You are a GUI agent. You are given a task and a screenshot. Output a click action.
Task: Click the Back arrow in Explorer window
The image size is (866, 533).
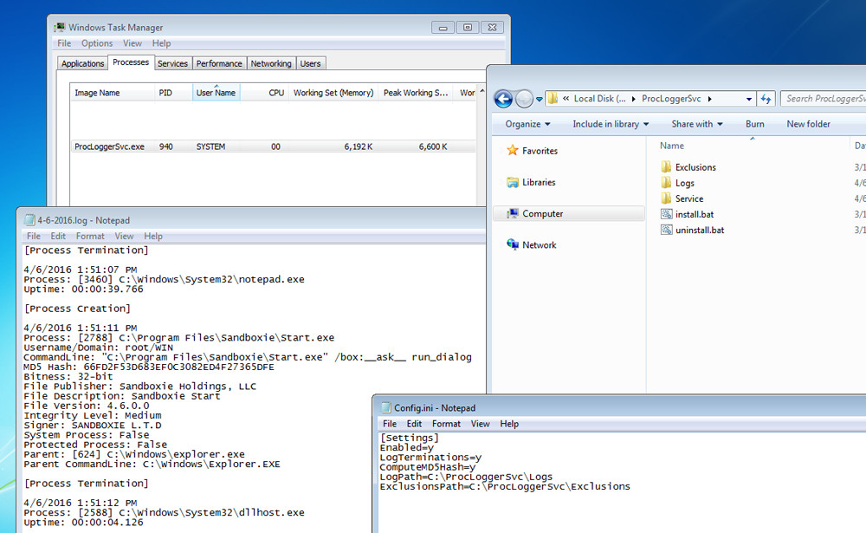pos(503,99)
